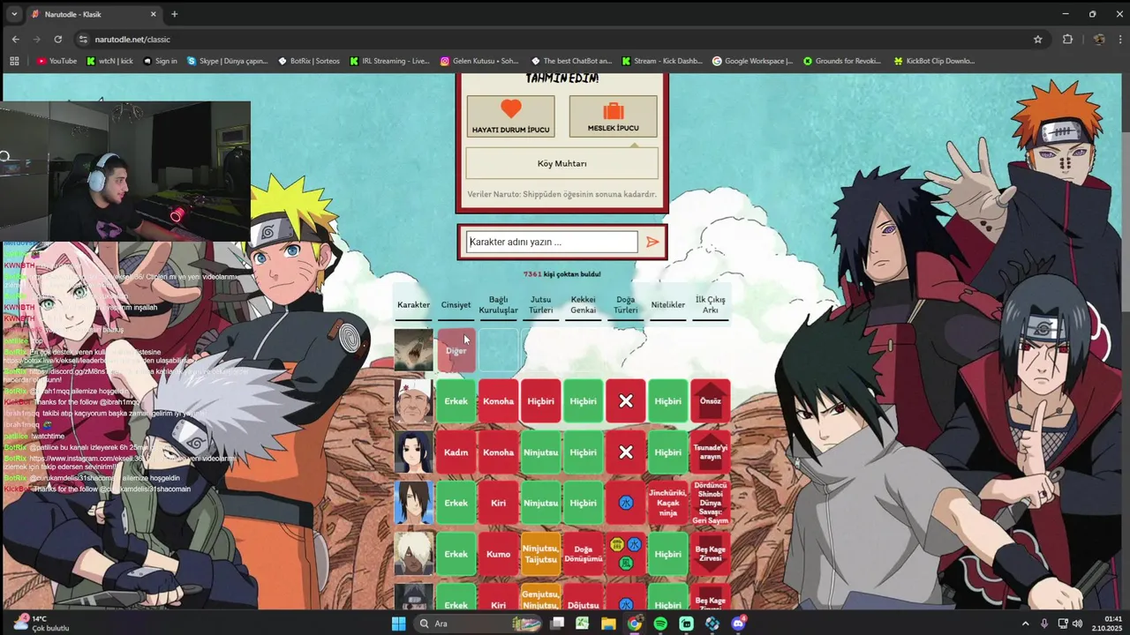This screenshot has height=635, width=1130.
Task: Open the Meslek İpucu briefcase hint
Action: click(x=613, y=116)
